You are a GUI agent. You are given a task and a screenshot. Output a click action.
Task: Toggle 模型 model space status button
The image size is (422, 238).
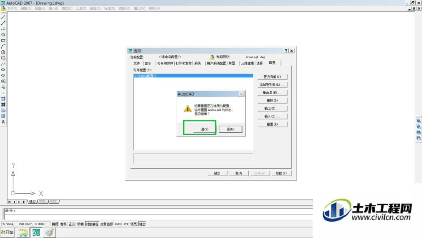[x=142, y=224]
